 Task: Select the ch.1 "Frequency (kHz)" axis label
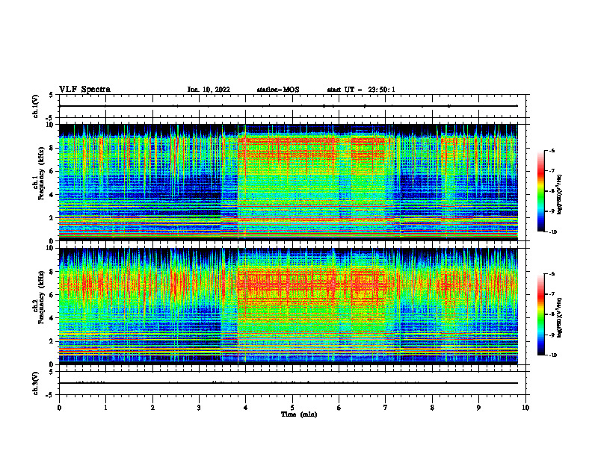[41, 174]
